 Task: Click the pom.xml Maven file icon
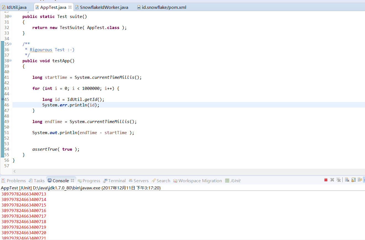[x=139, y=7]
